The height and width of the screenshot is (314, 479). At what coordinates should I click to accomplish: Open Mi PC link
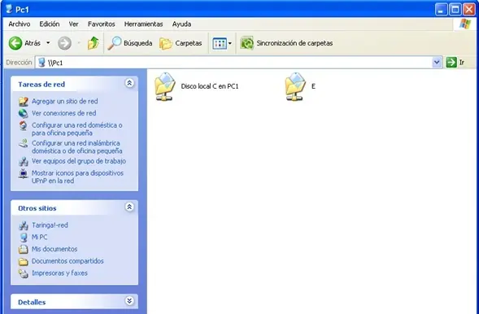pyautogui.click(x=39, y=237)
